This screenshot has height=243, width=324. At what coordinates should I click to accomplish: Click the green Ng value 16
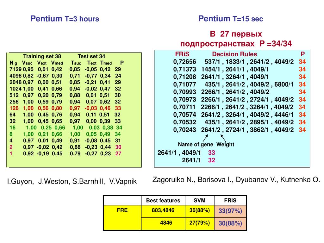pyautogui.click(x=12, y=128)
